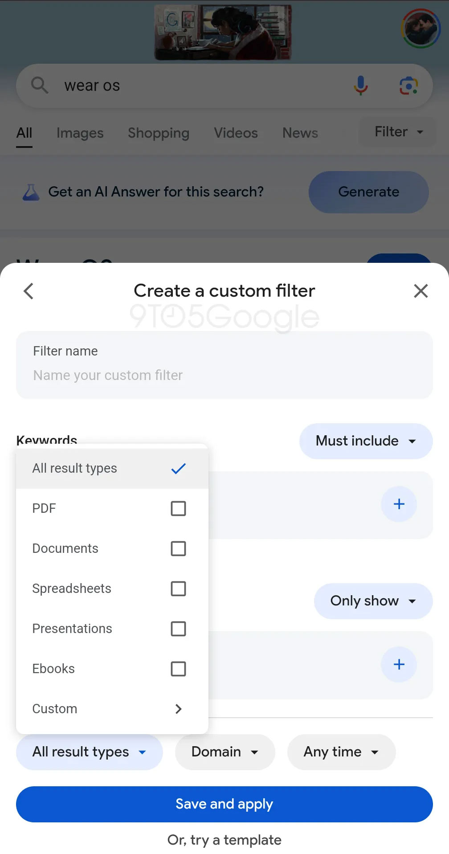Open Must include dropdown
The width and height of the screenshot is (449, 854).
[366, 441]
